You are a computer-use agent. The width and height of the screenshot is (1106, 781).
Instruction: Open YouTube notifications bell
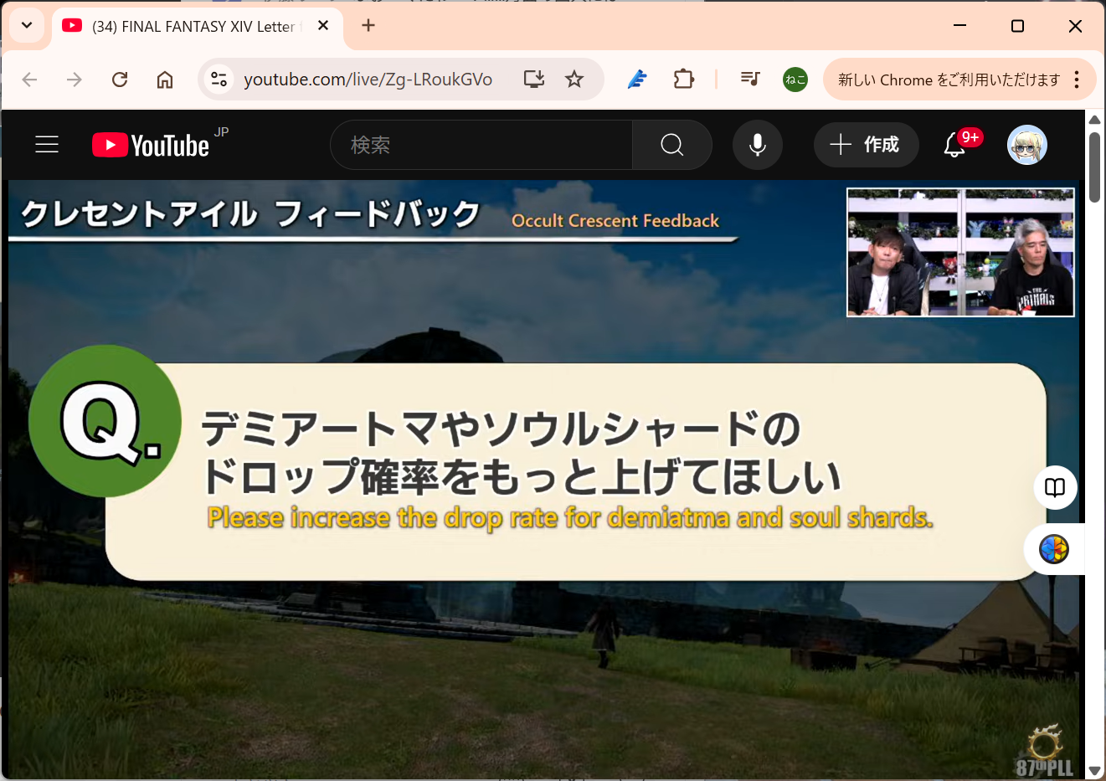click(954, 145)
